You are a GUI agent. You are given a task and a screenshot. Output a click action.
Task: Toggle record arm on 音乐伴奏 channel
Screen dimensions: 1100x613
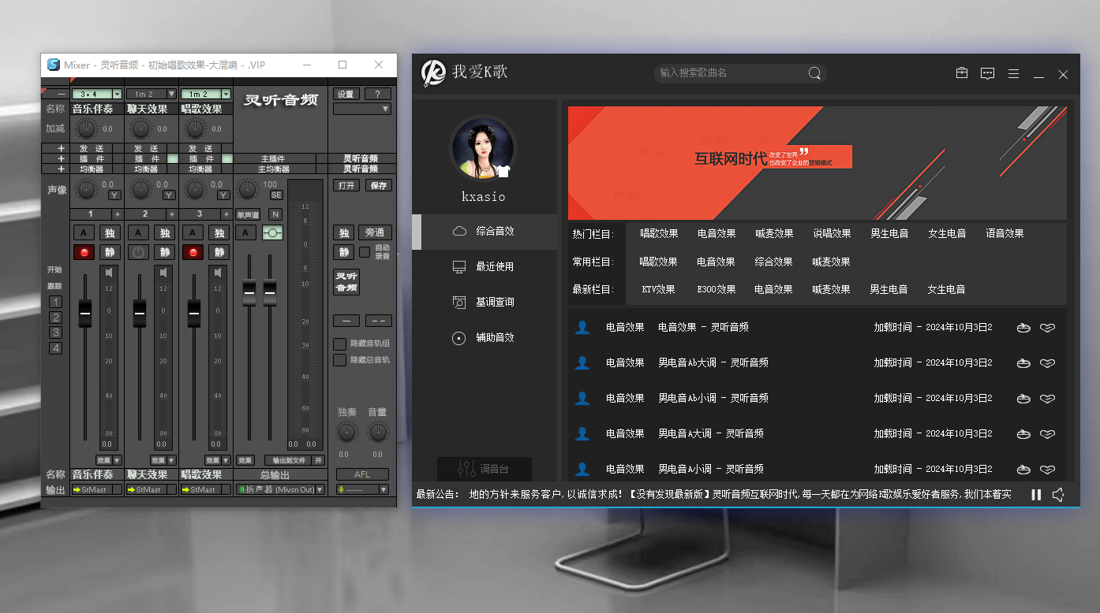click(x=84, y=252)
